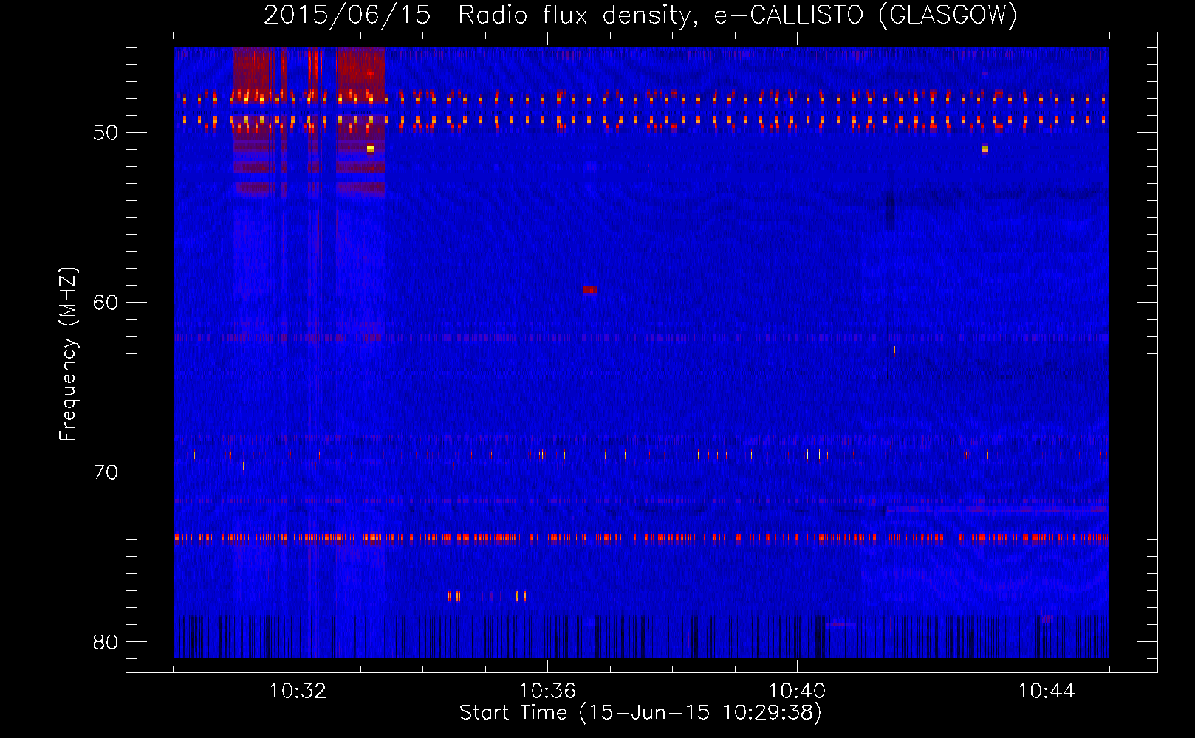
Task: Click the 10:32 time tick label
Action: (298, 692)
